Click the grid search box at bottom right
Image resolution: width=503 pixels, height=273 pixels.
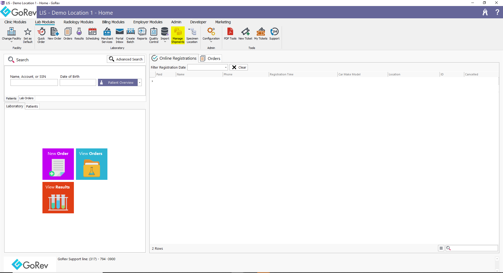[472, 248]
